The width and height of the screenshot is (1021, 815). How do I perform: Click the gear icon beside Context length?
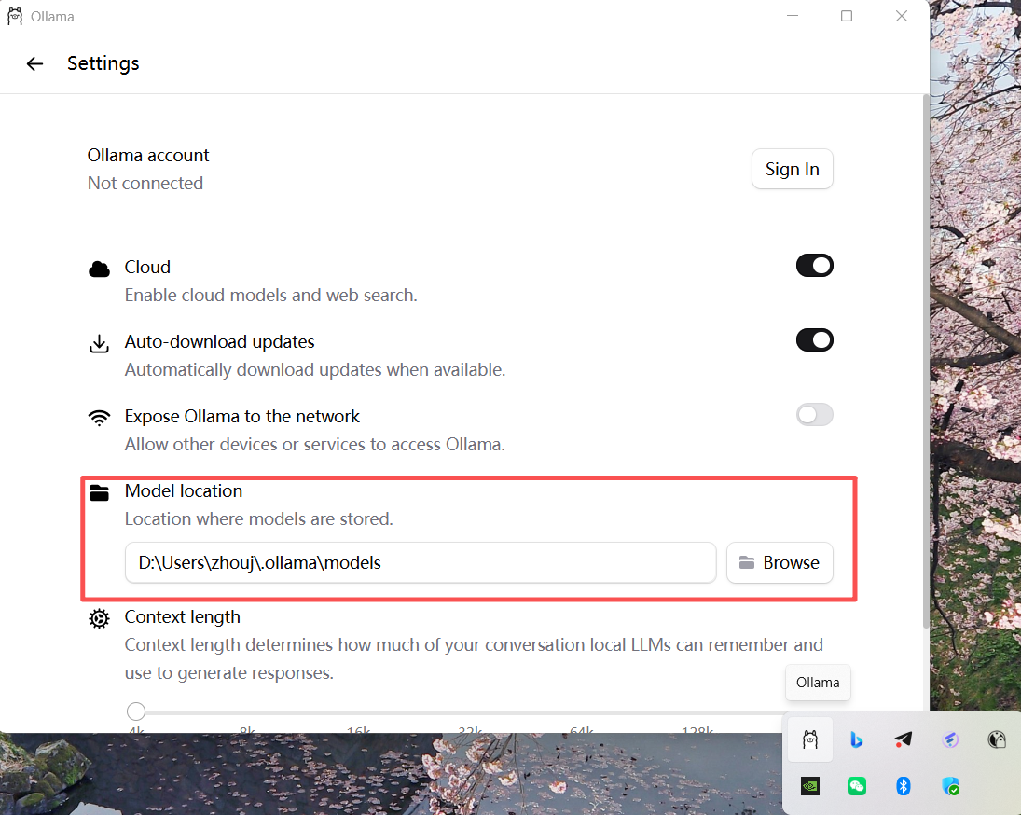[x=99, y=618]
